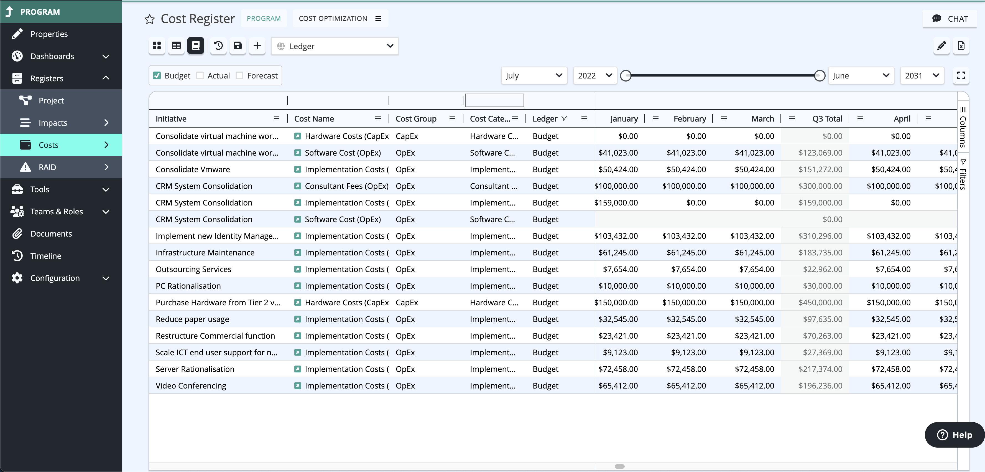This screenshot has width=985, height=472.
Task: Enable the Forecast checkbox
Action: point(239,75)
